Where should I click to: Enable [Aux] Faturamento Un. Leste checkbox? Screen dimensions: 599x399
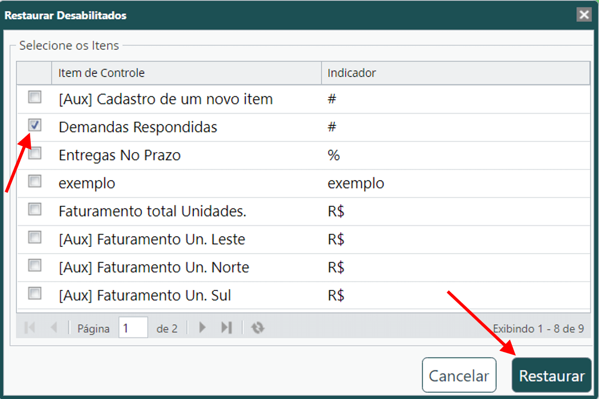click(35, 238)
